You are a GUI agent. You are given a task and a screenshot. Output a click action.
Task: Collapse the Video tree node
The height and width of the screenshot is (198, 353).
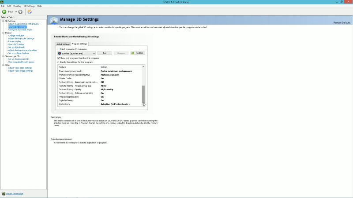click(3, 65)
